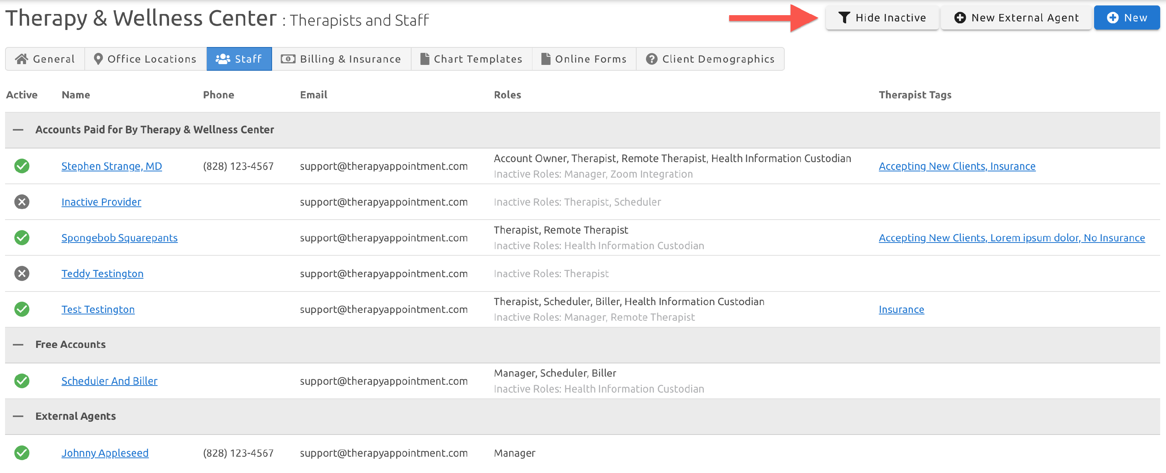Click the plus icon on New External Agent
This screenshot has height=473, width=1166.
960,17
